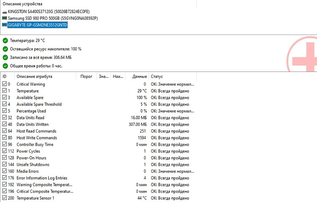Select the KINGSTON SA400S37120G drive icon

[x=4, y=12]
